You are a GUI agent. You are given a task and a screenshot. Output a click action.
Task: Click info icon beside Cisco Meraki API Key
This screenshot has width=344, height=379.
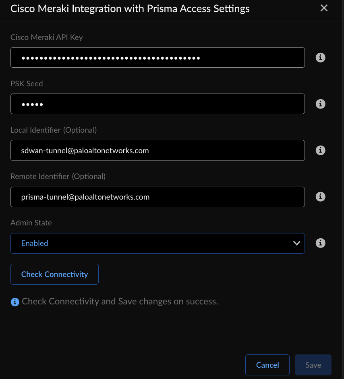pos(320,58)
